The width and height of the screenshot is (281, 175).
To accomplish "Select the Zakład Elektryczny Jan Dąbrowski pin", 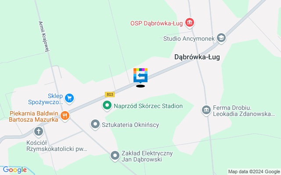I will tap(115, 156).
